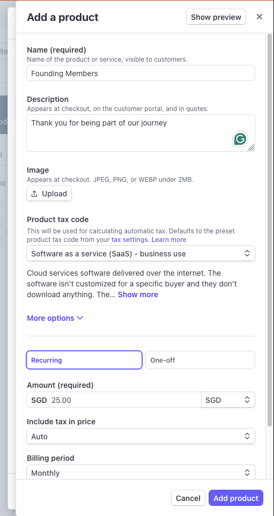This screenshot has height=516, width=274.
Task: Click the 'Product tax code' label
Action: [57, 219]
